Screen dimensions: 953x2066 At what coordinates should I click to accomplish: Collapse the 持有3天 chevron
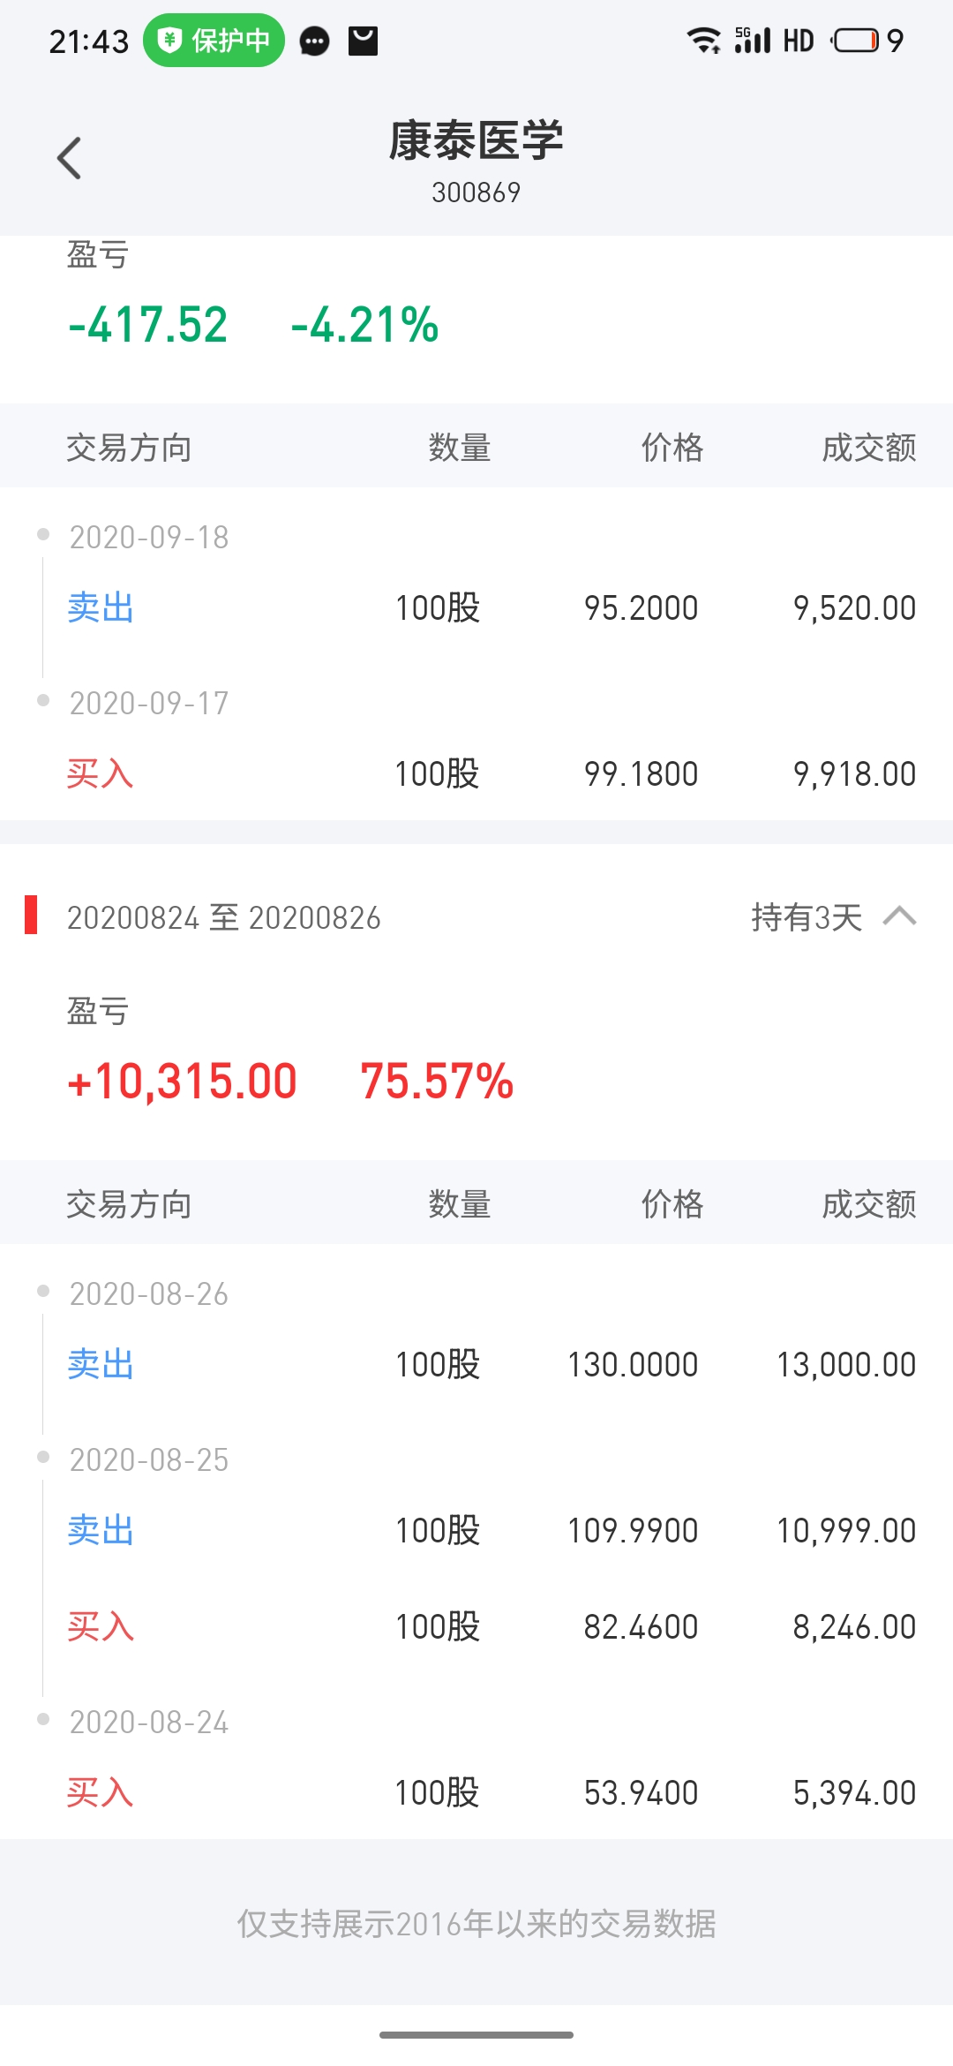tap(899, 916)
